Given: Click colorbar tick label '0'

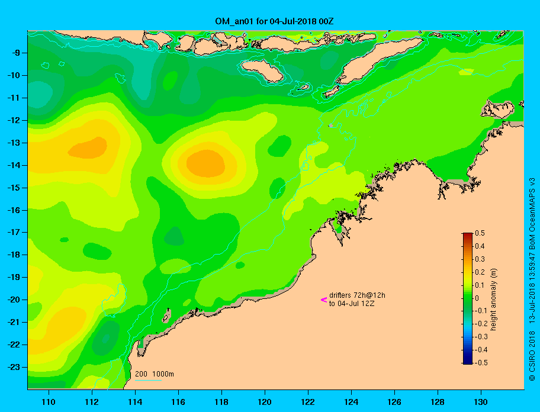Looking at the screenshot, I should (x=477, y=298).
